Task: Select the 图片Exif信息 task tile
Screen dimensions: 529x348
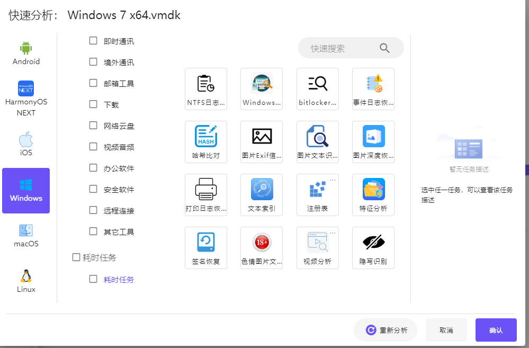Action: tap(262, 142)
